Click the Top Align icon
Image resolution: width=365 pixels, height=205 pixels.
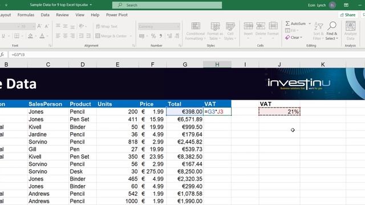tap(58, 26)
